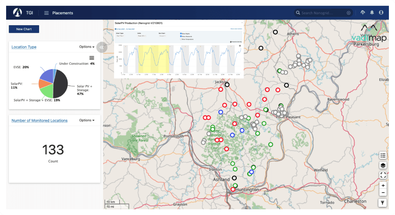395x215 pixels.
Task: Click the EVSE: 20% pie label
Action: coord(21,67)
